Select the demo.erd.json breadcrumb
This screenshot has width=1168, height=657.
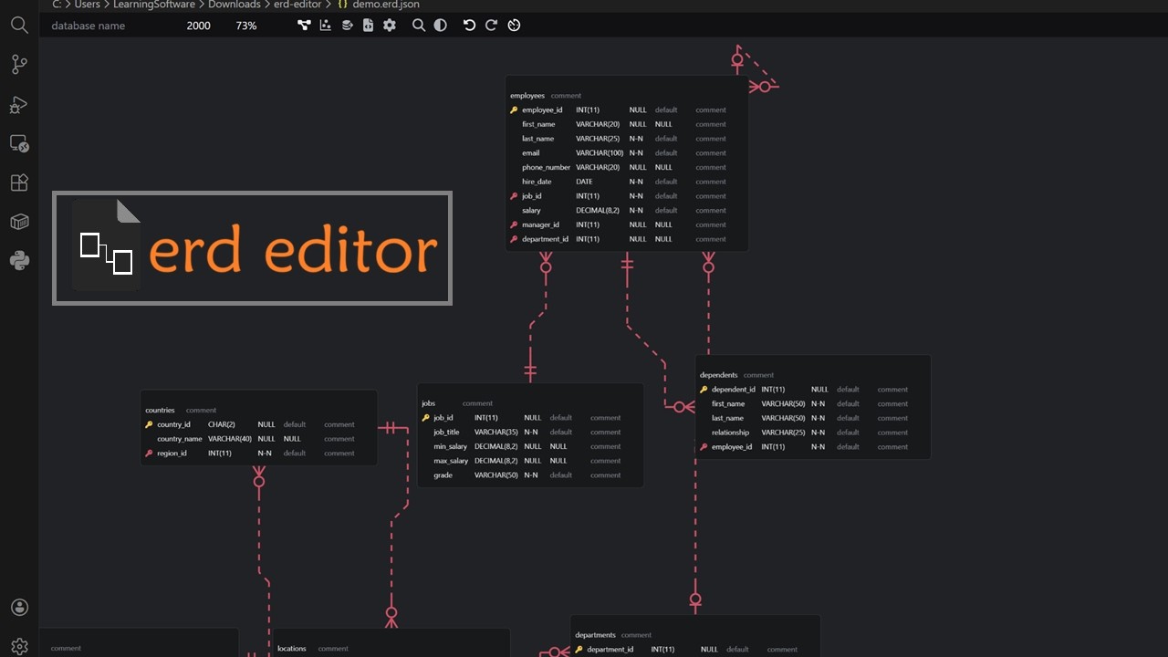(x=386, y=5)
